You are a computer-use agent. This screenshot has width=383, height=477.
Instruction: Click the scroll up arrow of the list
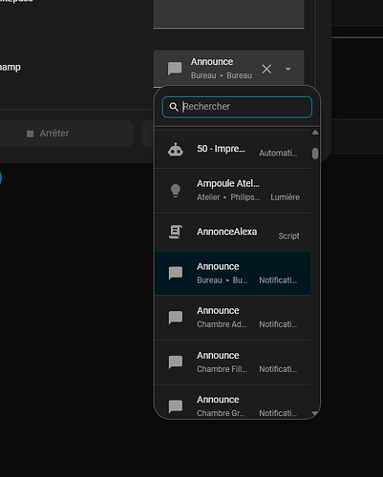pos(315,133)
